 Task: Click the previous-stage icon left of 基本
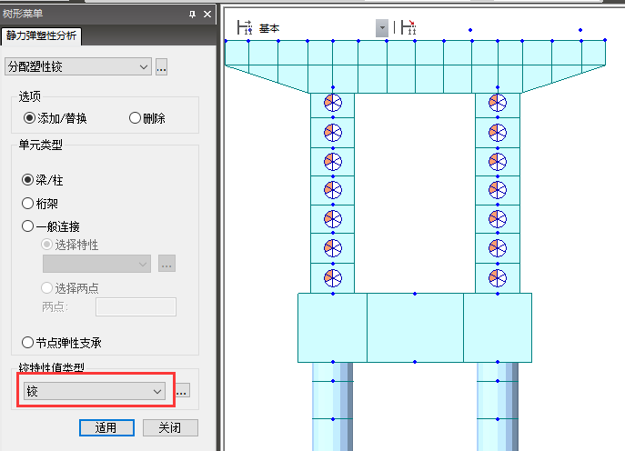tap(244, 28)
